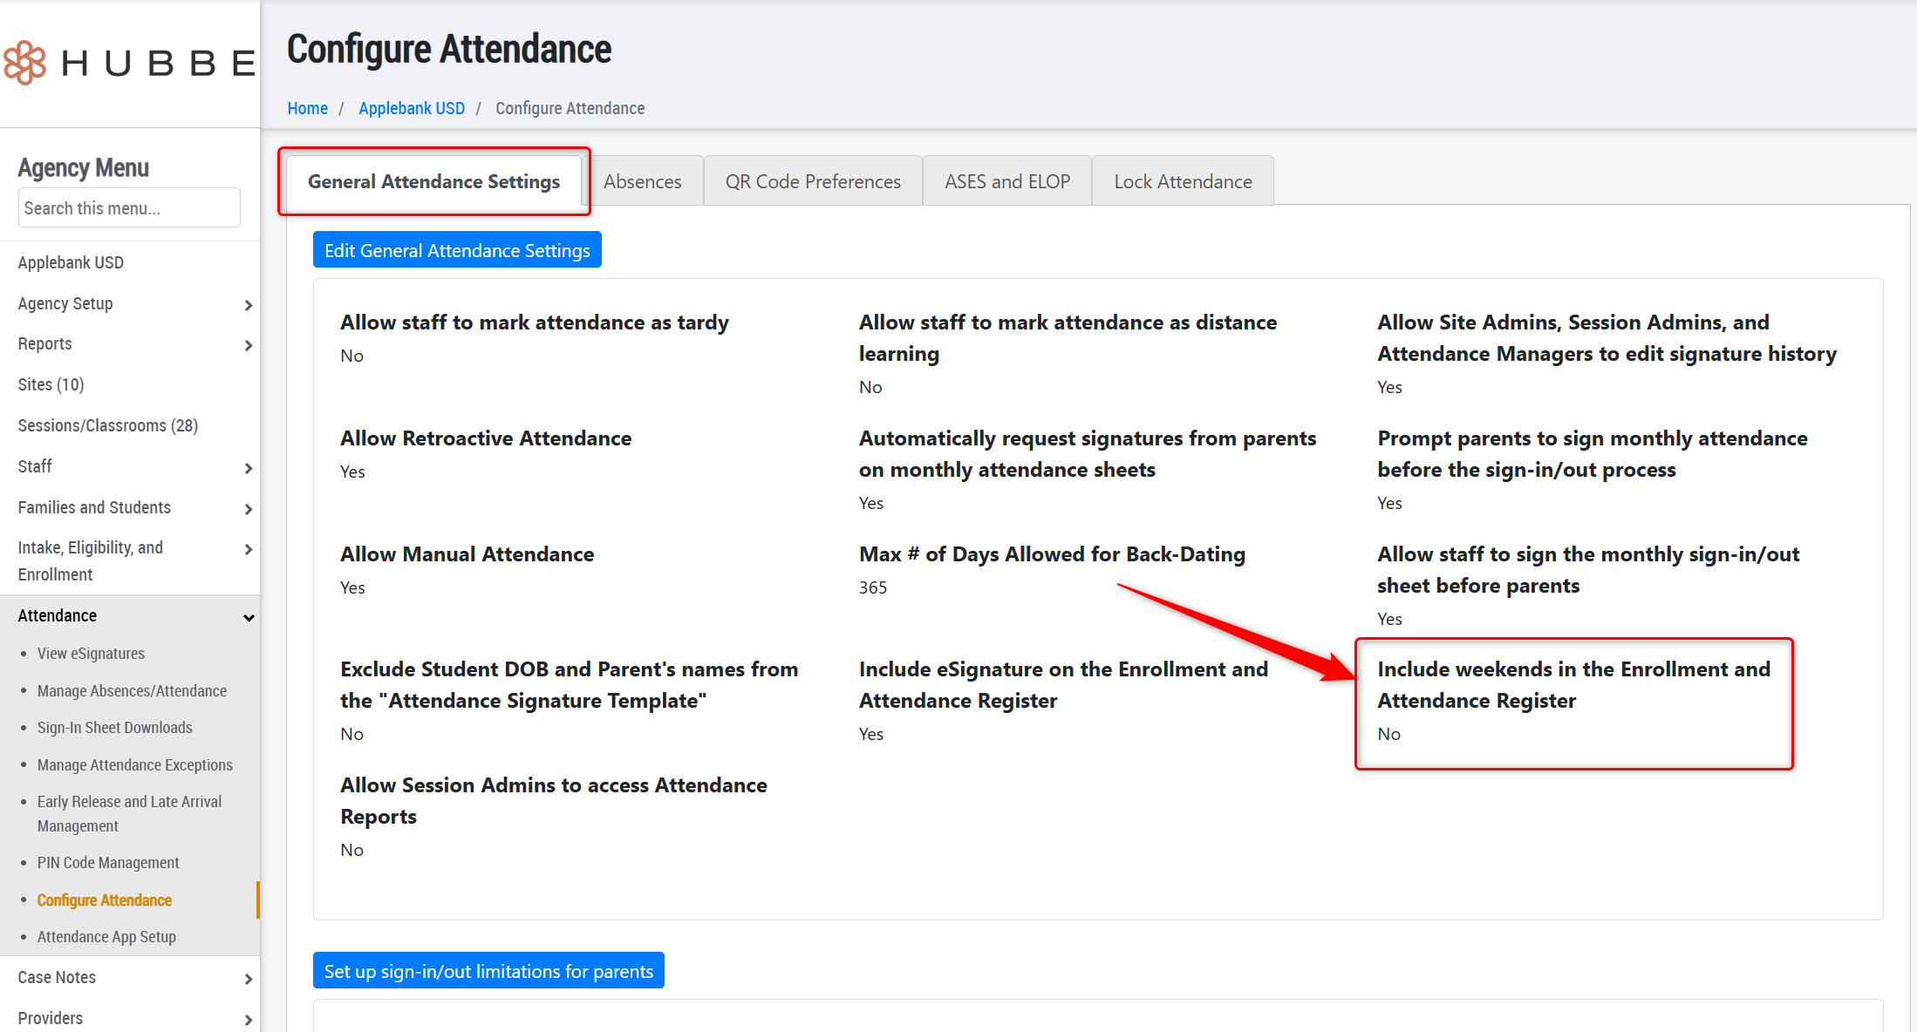The width and height of the screenshot is (1917, 1032).
Task: Open the Applebank USD breadcrumb link
Action: click(412, 108)
